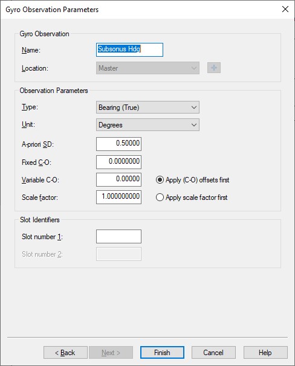Click the Location: label
The image size is (295, 366).
(x=35, y=68)
